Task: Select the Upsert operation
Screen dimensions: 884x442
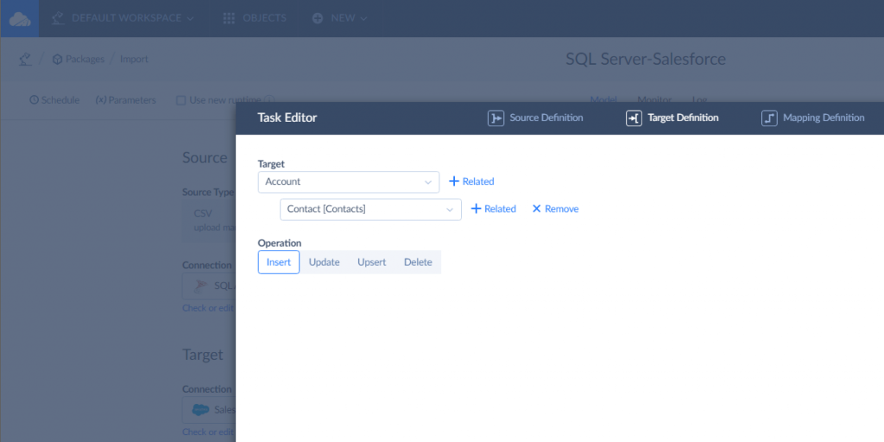Action: pos(371,262)
